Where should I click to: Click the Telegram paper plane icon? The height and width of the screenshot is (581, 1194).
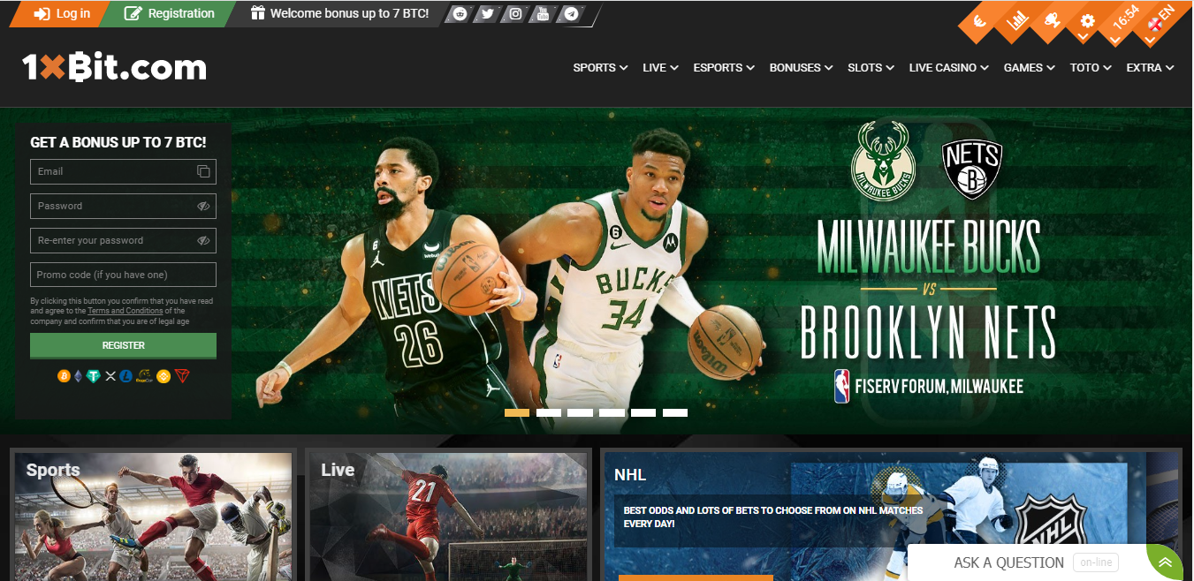click(572, 14)
